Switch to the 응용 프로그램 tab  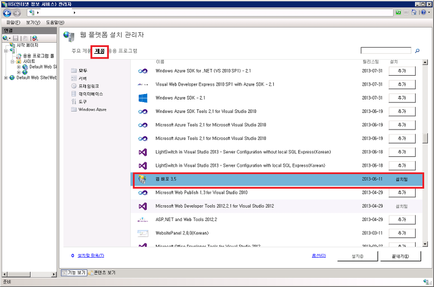[123, 51]
